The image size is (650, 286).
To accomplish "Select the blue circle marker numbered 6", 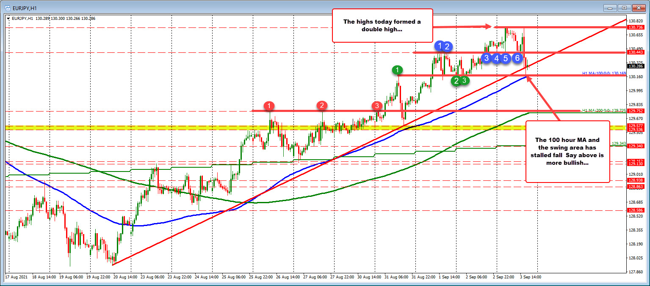I will [x=517, y=58].
